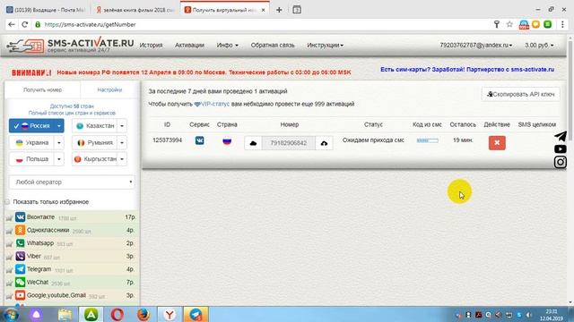Open Yandex browser from the taskbar
Screen dimensions: 574x322
coord(170,314)
